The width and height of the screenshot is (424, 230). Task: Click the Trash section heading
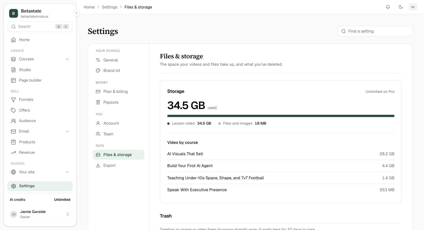click(166, 216)
